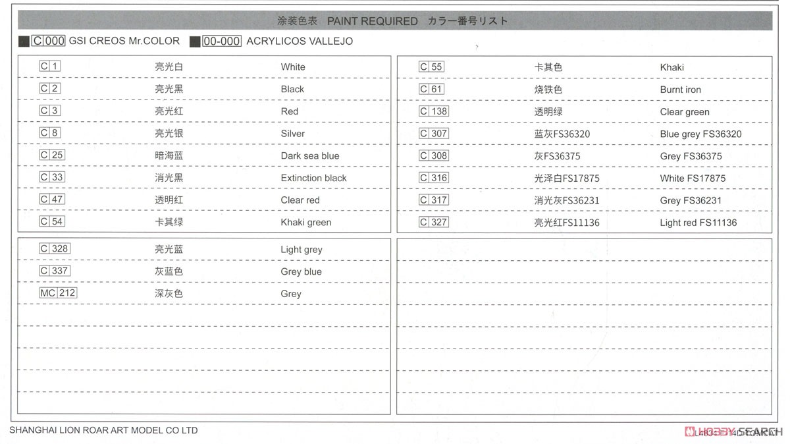Click the C 307 paint code
Viewport: 790px width, 444px height.
point(434,134)
